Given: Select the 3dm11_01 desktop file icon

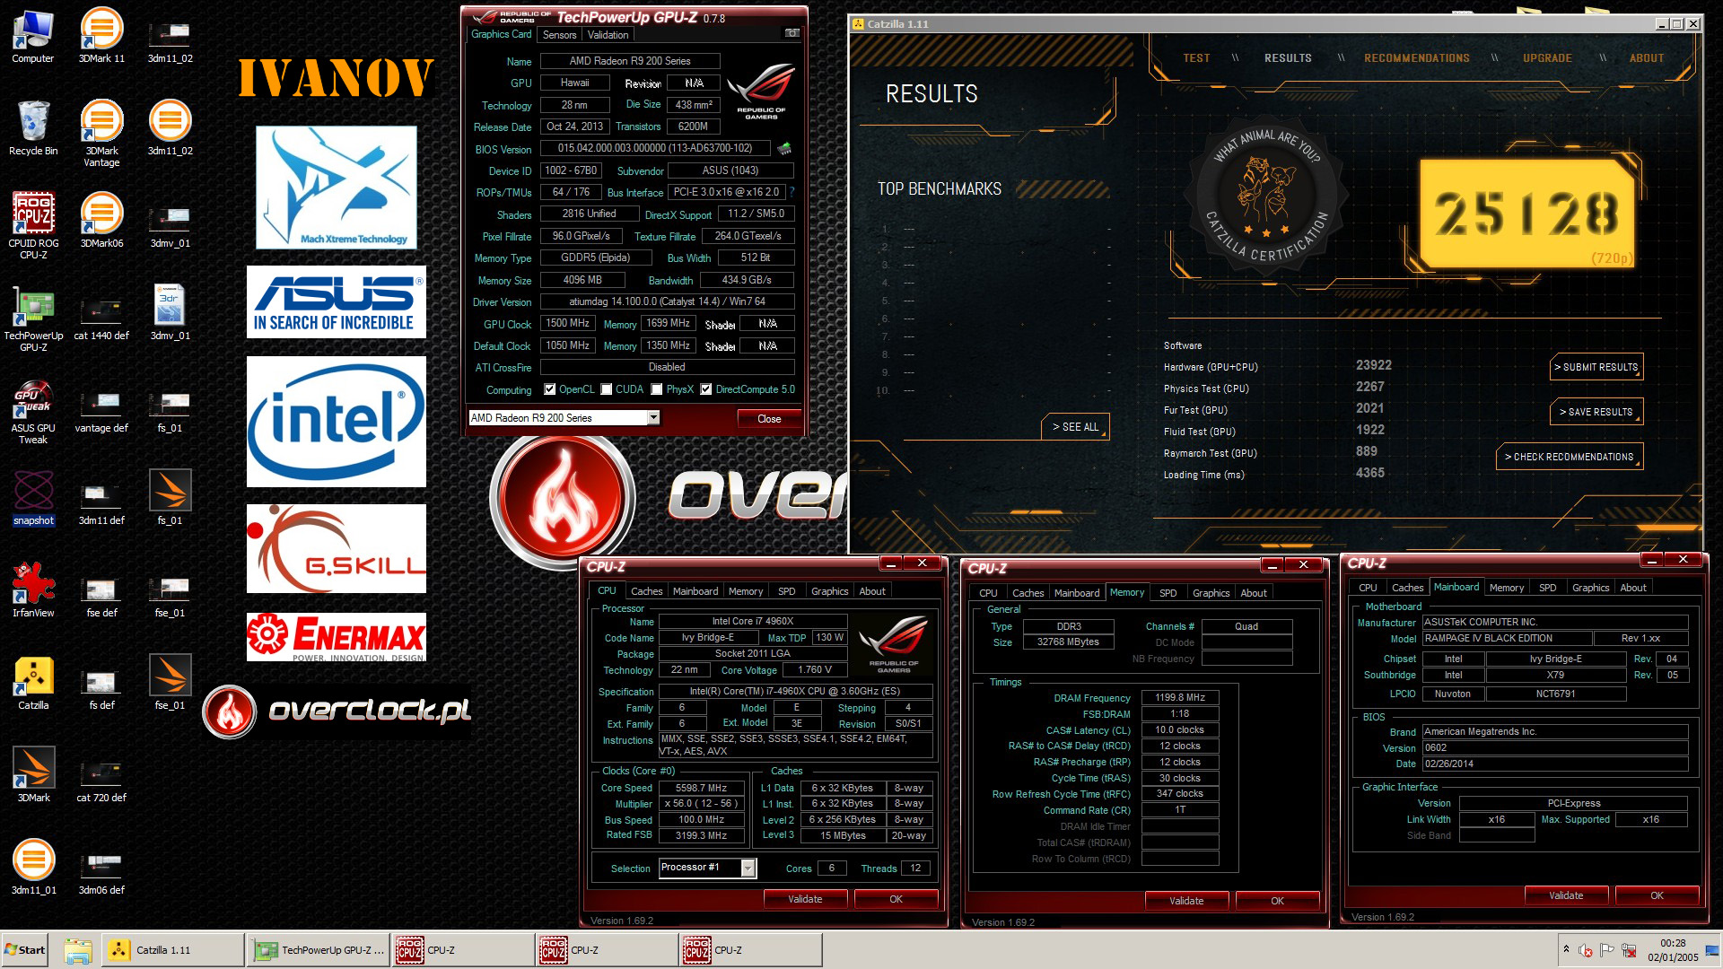Looking at the screenshot, I should pyautogui.click(x=33, y=868).
